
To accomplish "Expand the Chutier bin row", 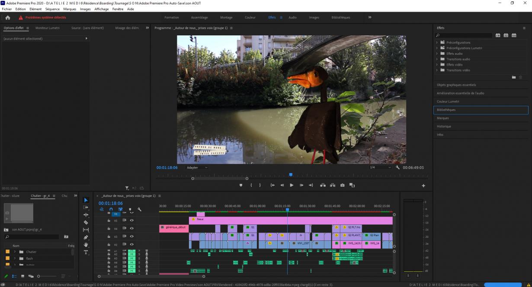I will (x=15, y=252).
